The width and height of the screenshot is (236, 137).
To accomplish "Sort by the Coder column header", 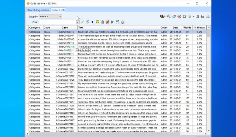I will coord(164,28).
